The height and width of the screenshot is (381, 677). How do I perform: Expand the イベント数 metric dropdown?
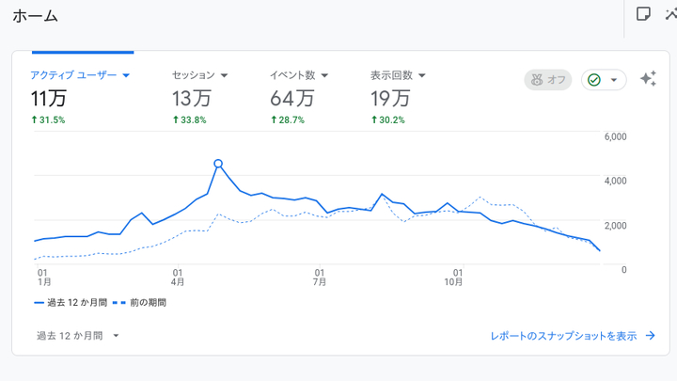coord(324,75)
